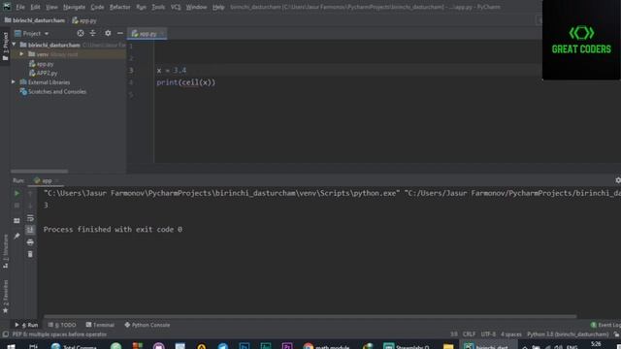
Task: Click Project panel horizontal scrollbar
Action: click(39, 172)
